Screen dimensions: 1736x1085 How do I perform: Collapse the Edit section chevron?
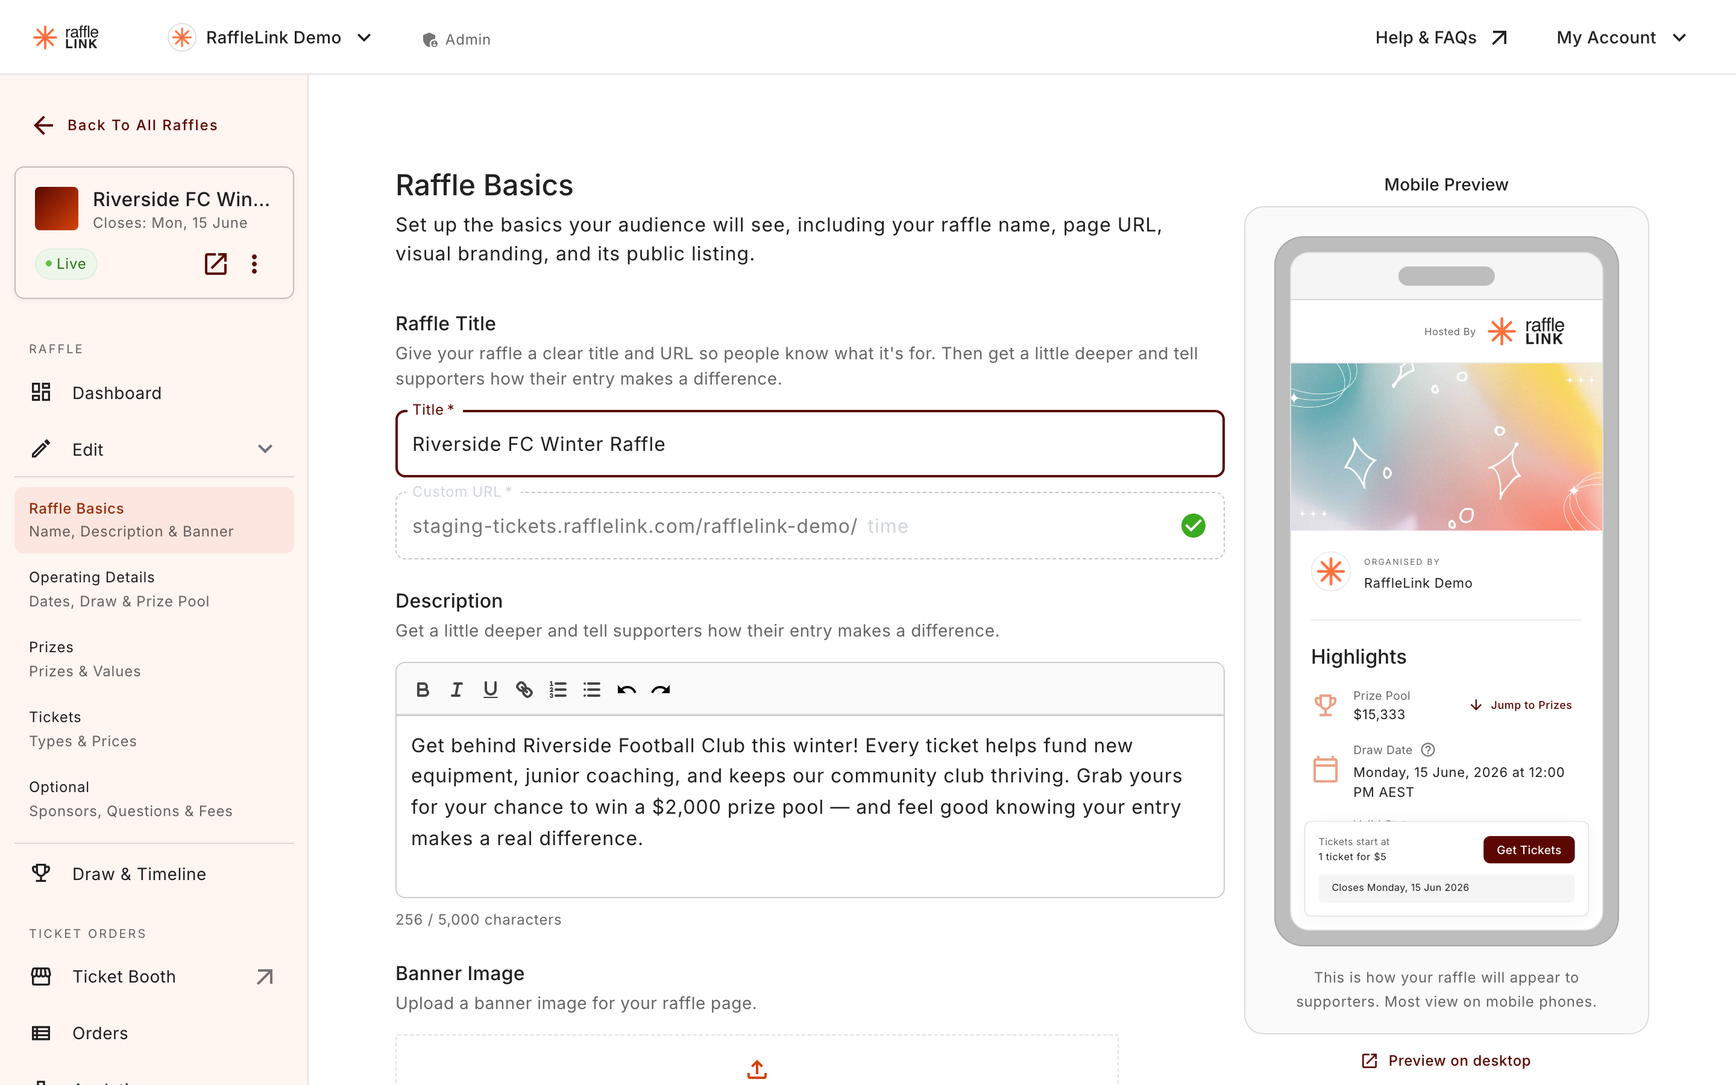coord(265,449)
